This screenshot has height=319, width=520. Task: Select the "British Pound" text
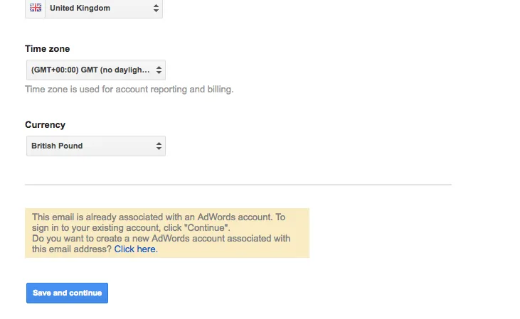(x=57, y=146)
